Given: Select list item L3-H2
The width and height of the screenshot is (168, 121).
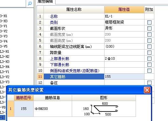Looking at the screenshot, I should 5,57.
